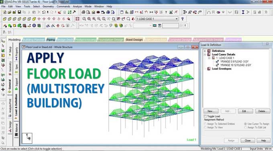Open the Analyze menu

77,6
